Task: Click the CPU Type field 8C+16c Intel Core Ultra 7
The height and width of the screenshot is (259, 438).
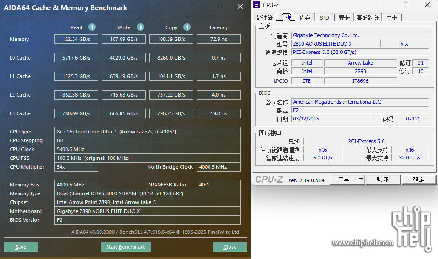Action: (148, 132)
